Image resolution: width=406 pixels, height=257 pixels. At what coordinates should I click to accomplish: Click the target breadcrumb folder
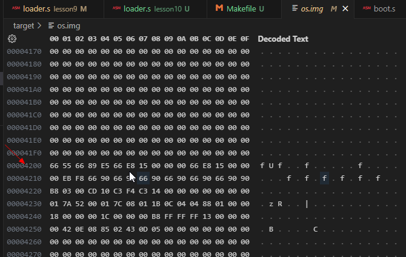point(24,26)
